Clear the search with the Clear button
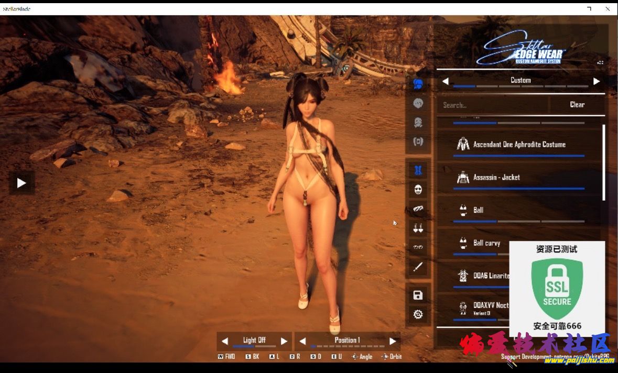618x373 pixels. click(x=577, y=105)
